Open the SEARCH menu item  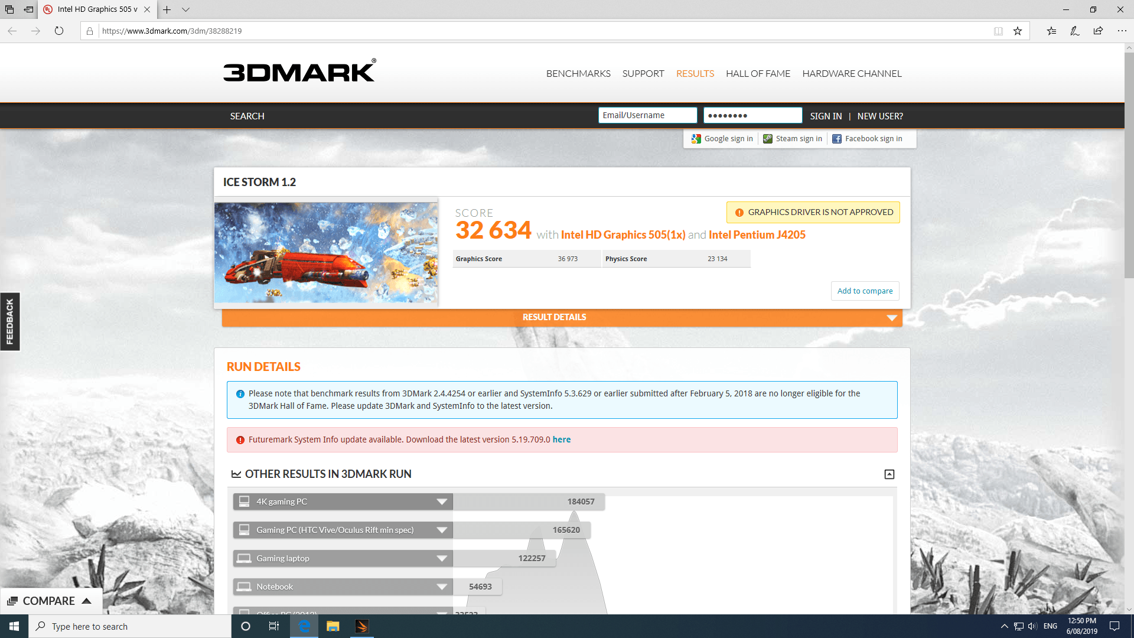tap(247, 116)
